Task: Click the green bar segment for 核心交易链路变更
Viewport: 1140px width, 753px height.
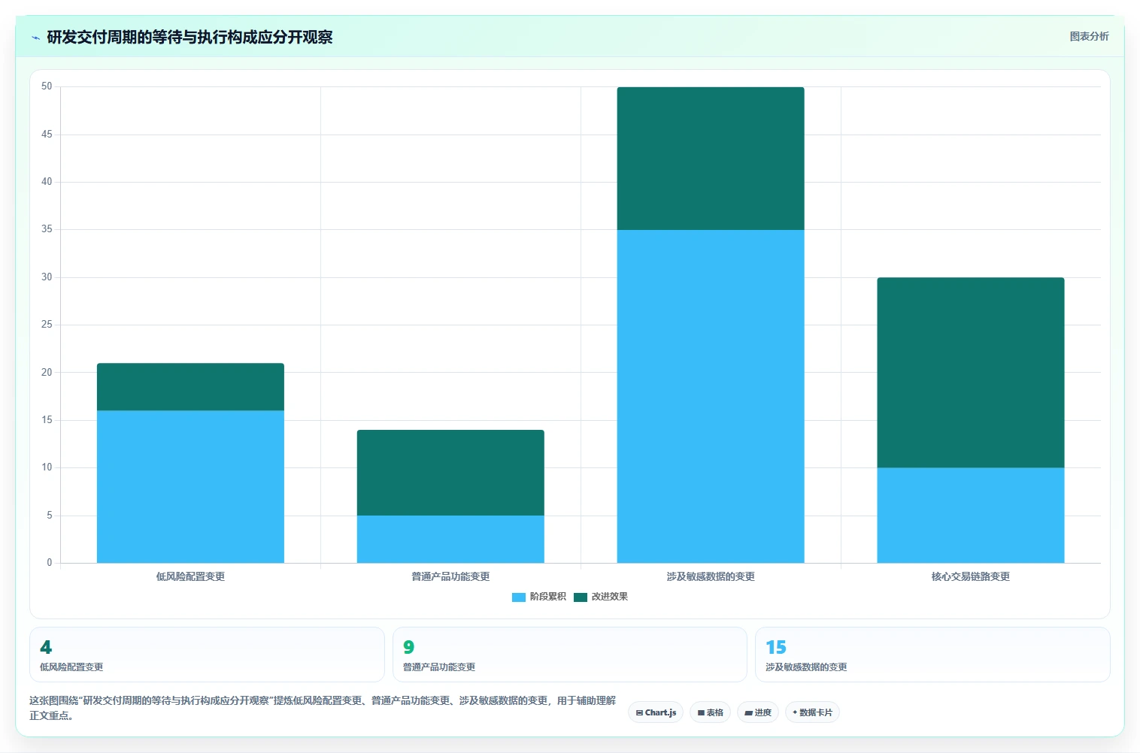Action: pos(971,373)
